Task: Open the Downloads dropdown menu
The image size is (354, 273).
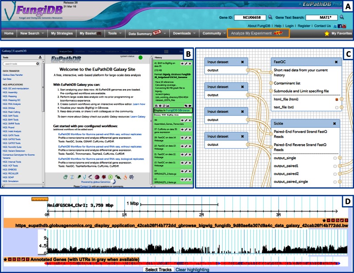Action: coord(184,33)
